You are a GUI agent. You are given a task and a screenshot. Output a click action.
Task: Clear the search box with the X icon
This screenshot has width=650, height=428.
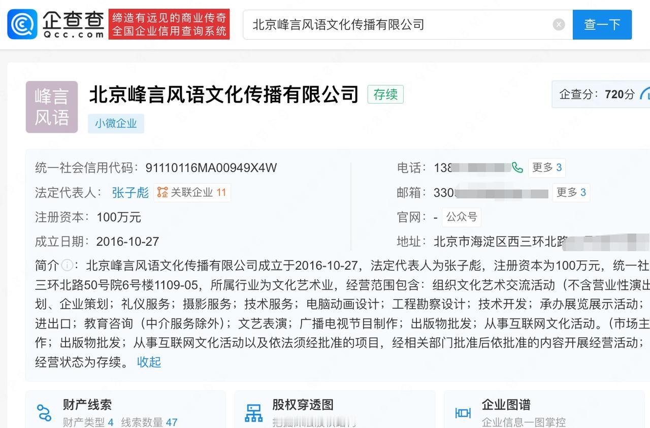[559, 24]
